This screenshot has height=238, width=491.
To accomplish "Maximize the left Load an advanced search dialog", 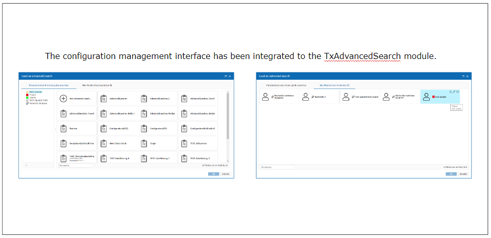I will [226, 76].
